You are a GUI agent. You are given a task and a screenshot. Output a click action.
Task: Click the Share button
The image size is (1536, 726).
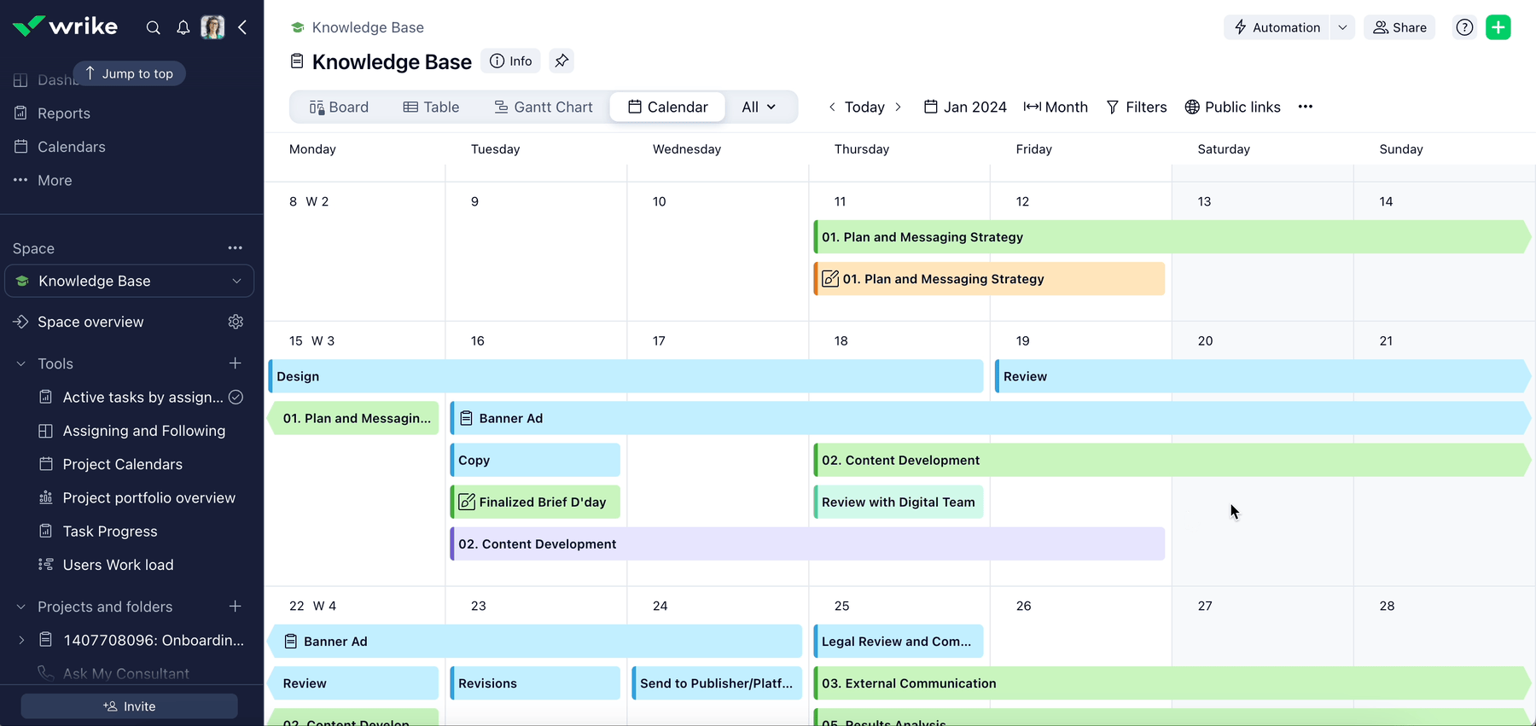(1399, 27)
